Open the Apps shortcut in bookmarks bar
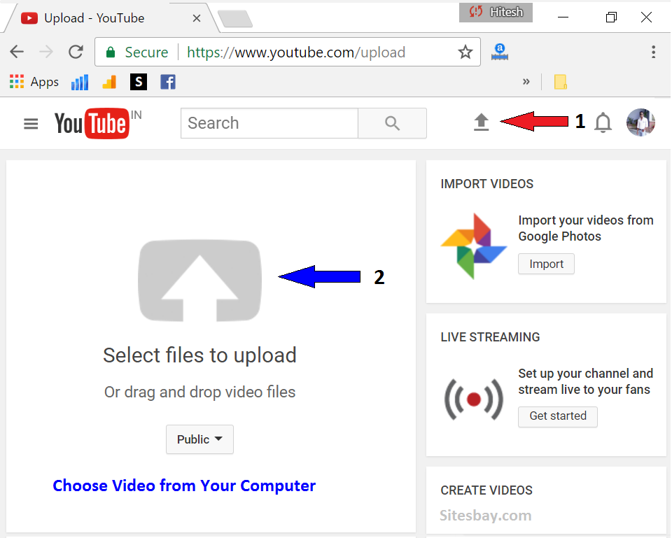 tap(34, 81)
